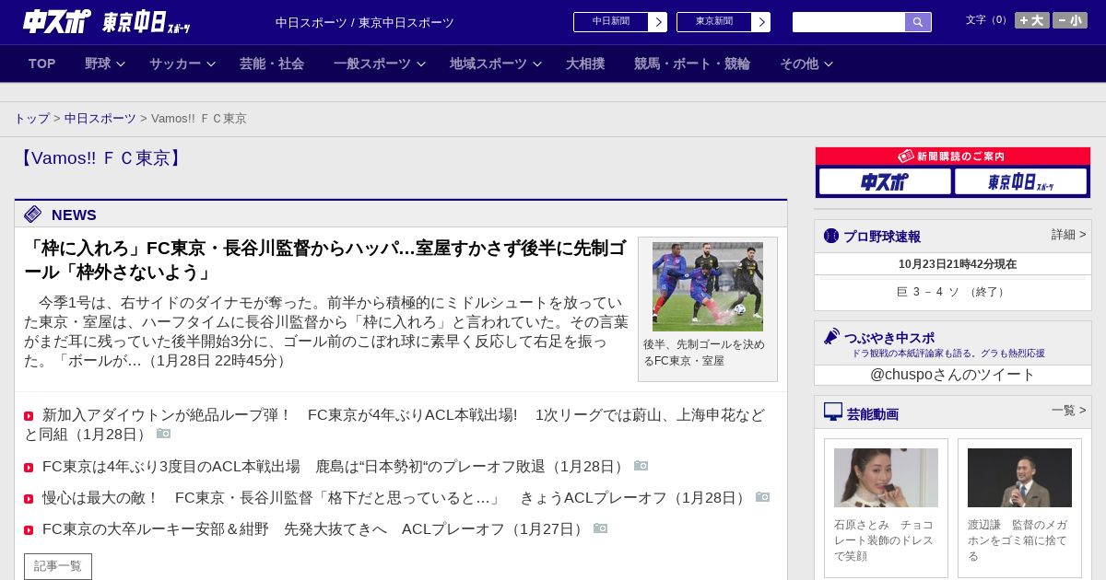Viewport: 1106px width, 580px height.
Task: Open 中日新聞 link button
Action: (x=611, y=22)
